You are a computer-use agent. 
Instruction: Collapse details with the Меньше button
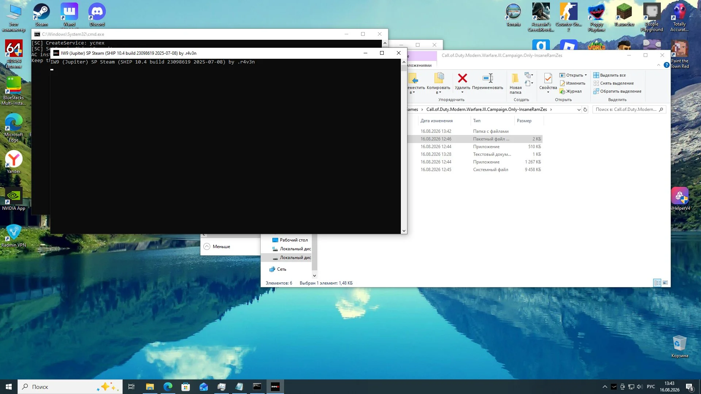(217, 247)
